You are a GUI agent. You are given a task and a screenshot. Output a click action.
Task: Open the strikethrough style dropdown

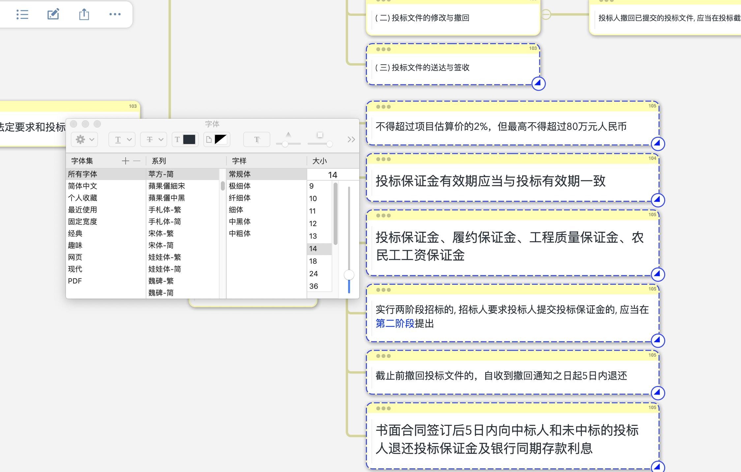click(x=154, y=139)
